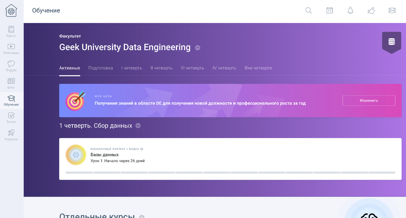The image size is (406, 218).
Task: Switch to the Вне четверти tab
Action: click(258, 68)
